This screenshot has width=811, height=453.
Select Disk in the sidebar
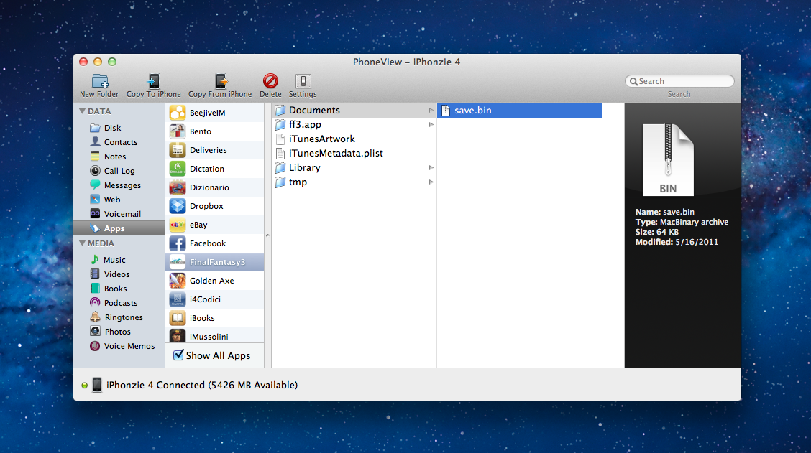(x=119, y=128)
